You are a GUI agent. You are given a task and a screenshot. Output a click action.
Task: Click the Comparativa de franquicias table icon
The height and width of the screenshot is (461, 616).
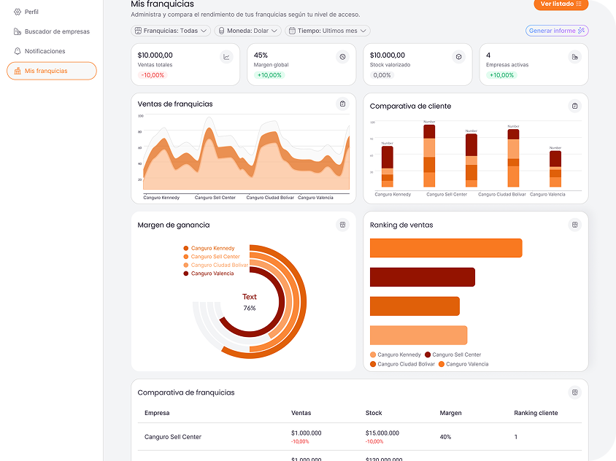pyautogui.click(x=574, y=392)
